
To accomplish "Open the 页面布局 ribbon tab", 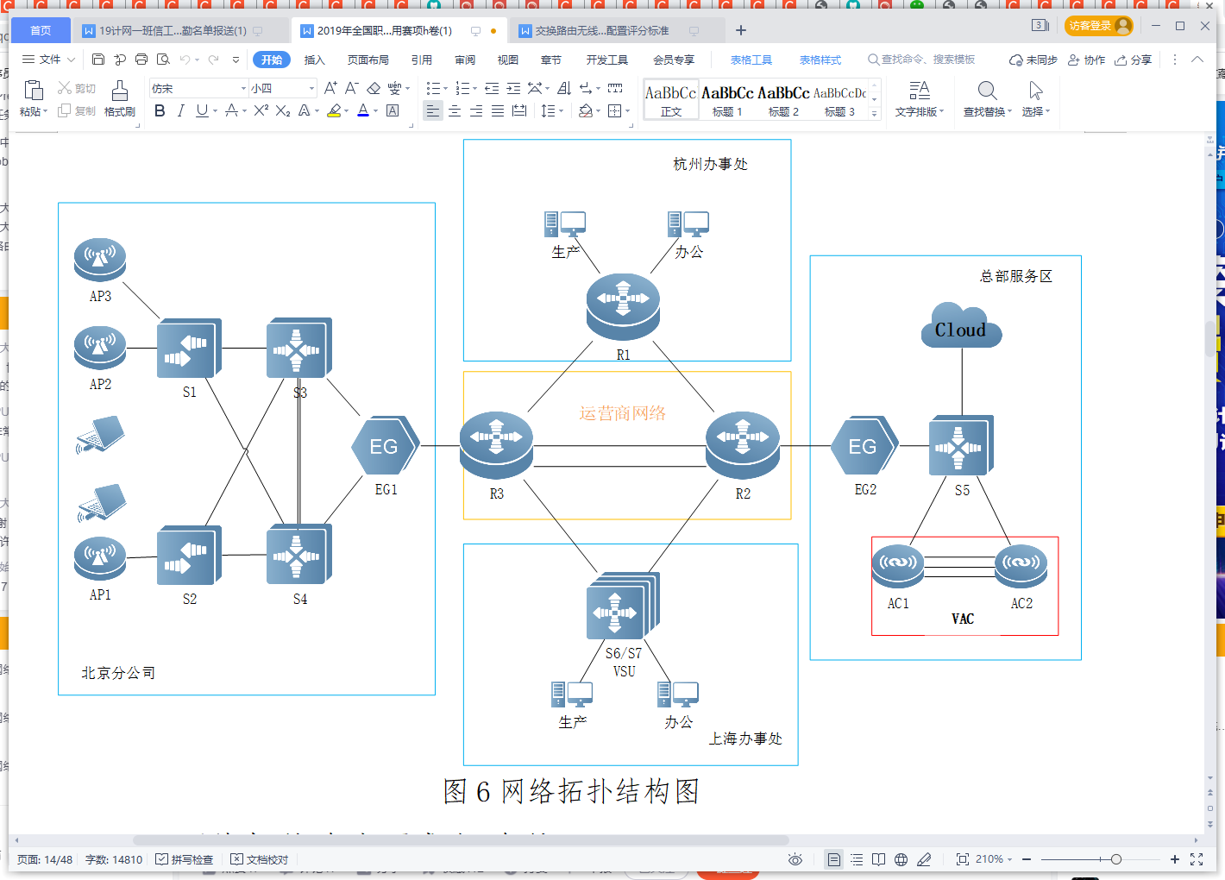I will (x=368, y=60).
